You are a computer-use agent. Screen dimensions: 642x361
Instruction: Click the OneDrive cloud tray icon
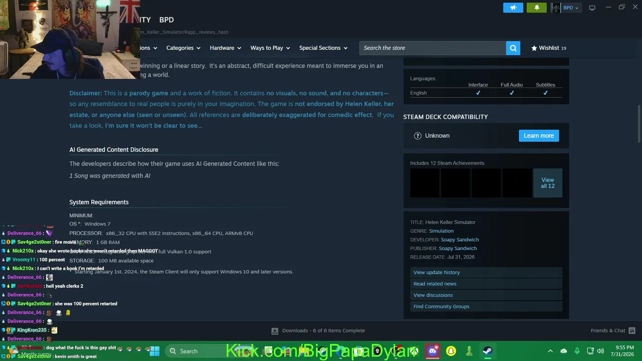pyautogui.click(x=564, y=351)
